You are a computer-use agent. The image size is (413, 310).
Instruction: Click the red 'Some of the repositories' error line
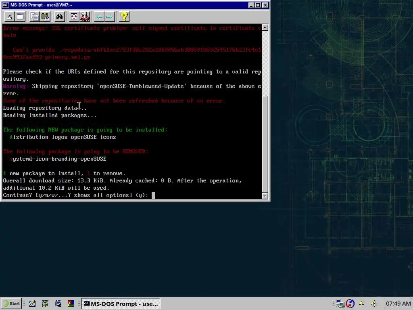[x=114, y=101]
